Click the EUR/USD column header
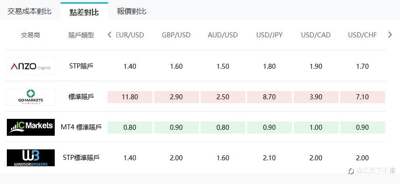This screenshot has height=184, width=400. coord(130,35)
